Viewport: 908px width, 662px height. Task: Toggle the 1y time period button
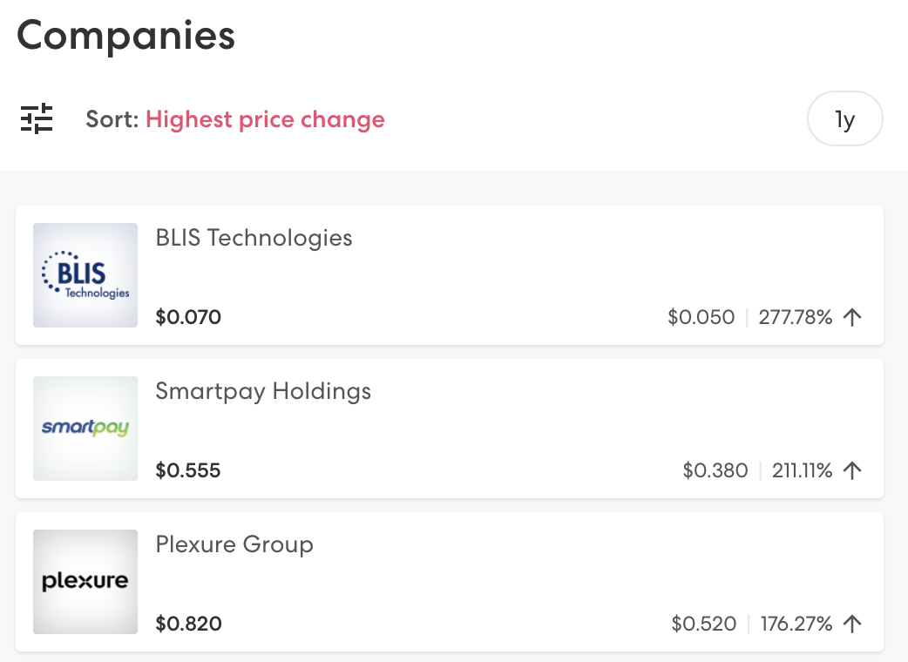(x=844, y=119)
